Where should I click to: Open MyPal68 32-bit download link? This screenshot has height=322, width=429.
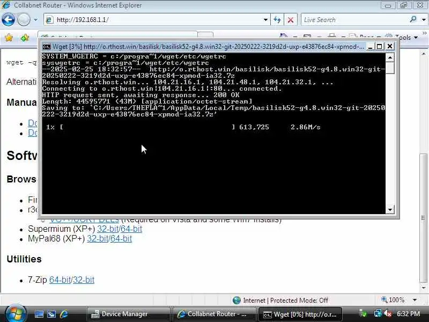97,238
